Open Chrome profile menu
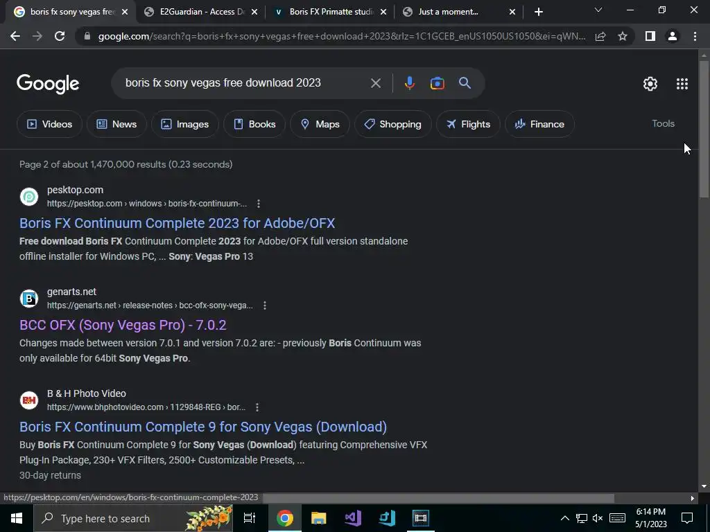 point(673,36)
